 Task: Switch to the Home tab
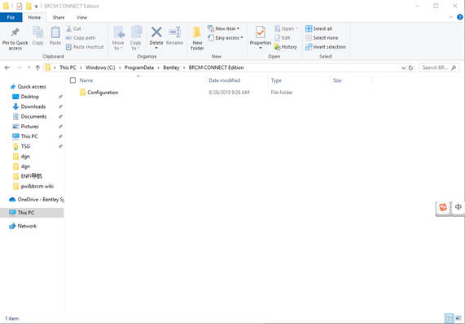34,17
